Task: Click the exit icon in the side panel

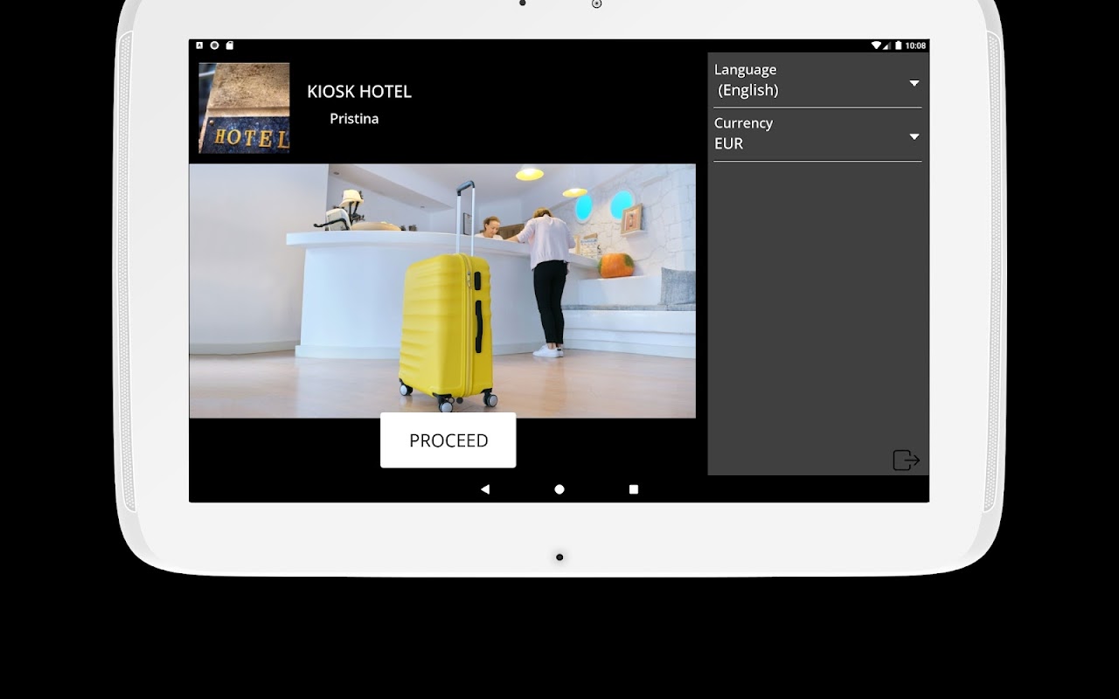Action: tap(907, 460)
